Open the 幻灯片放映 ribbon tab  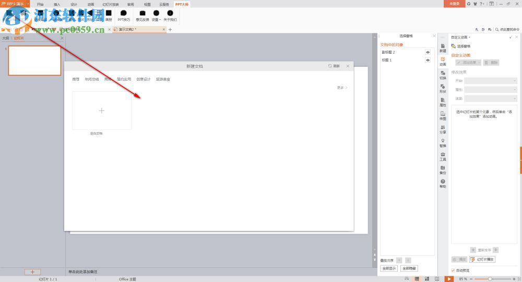click(x=111, y=4)
